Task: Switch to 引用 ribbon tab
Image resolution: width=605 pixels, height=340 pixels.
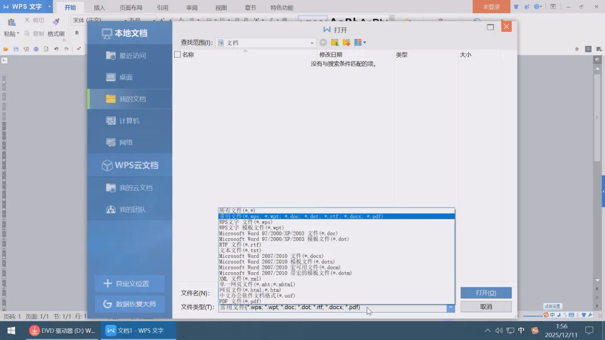Action: coord(162,7)
